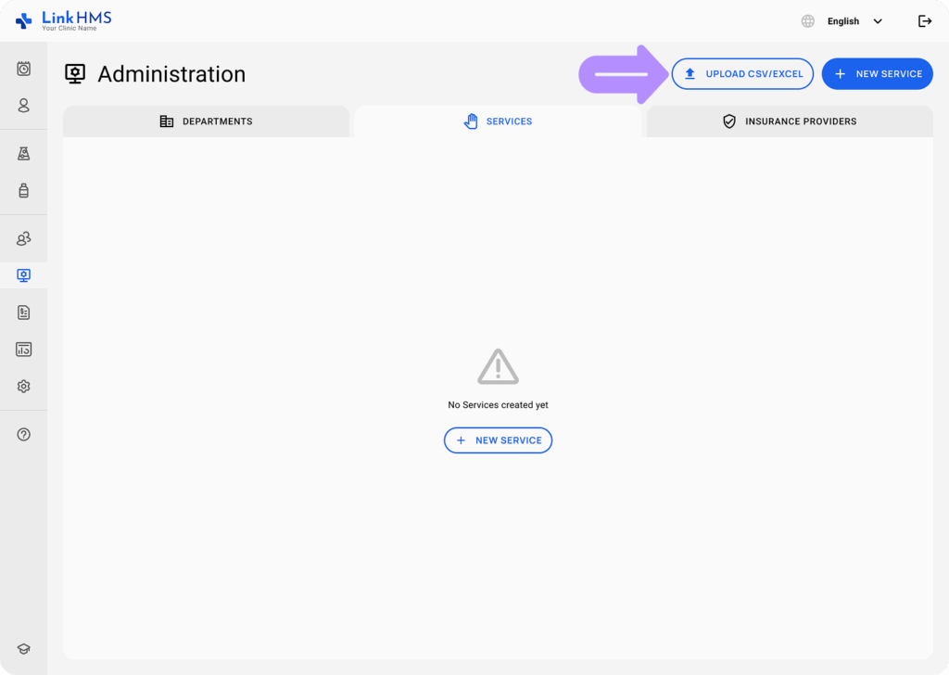The width and height of the screenshot is (949, 675).
Task: Select the Services tab
Action: (498, 121)
